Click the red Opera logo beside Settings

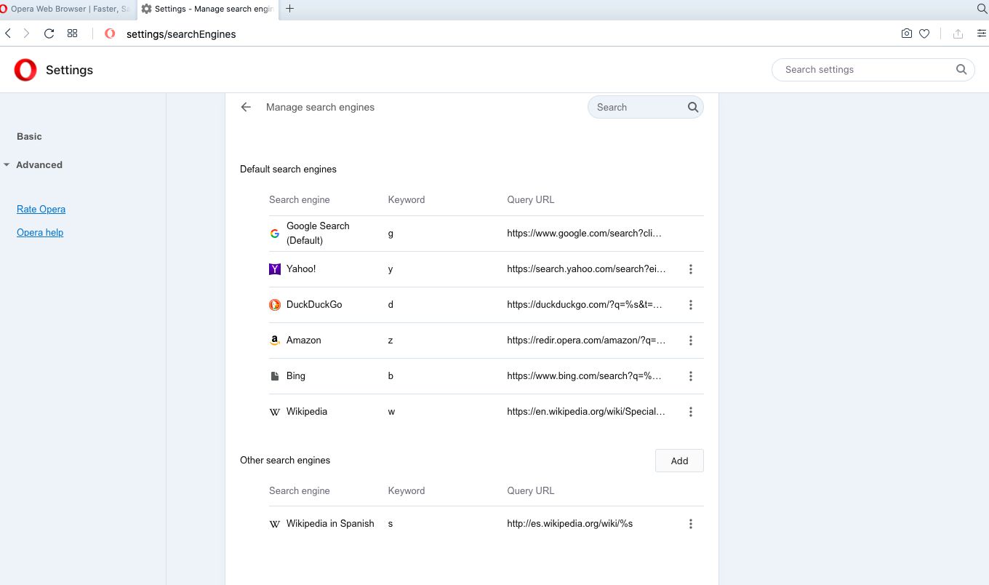point(25,70)
